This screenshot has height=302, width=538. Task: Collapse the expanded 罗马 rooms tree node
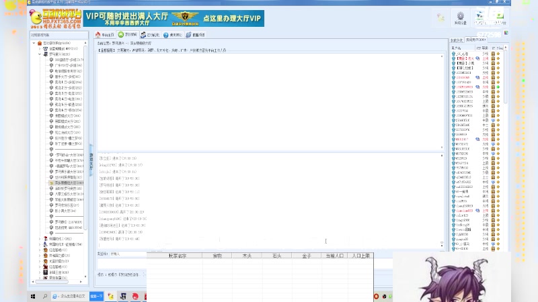pos(40,54)
